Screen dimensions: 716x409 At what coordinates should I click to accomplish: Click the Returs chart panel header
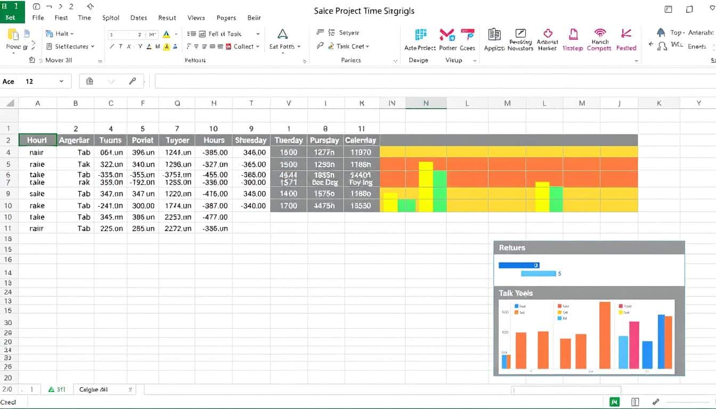(589, 248)
